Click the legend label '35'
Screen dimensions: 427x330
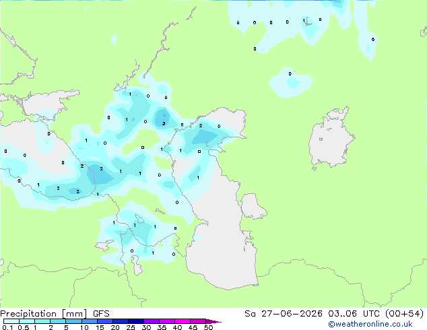pyautogui.click(x=162, y=327)
